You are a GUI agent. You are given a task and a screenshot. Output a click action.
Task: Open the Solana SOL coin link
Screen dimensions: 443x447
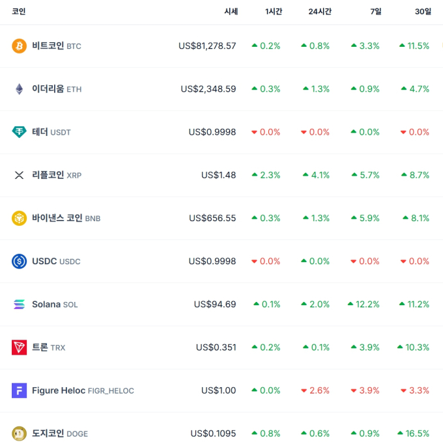point(55,304)
